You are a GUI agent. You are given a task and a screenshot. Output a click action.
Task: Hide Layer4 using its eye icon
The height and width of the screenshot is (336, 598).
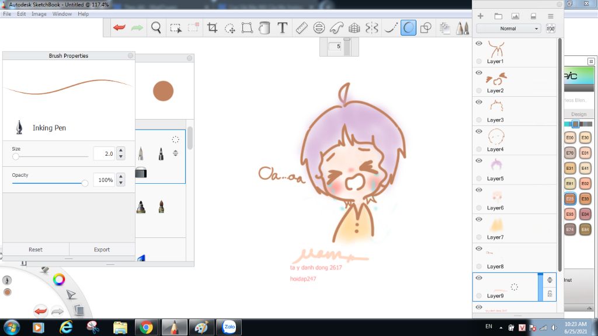click(479, 131)
